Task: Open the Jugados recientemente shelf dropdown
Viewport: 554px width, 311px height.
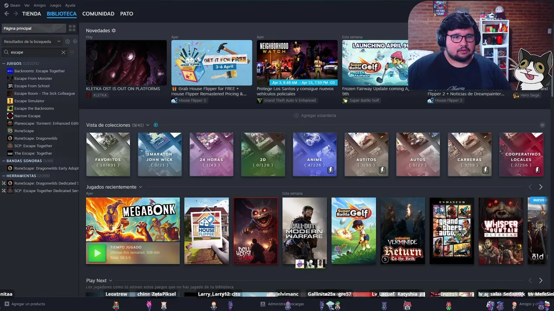Action: tap(140, 187)
